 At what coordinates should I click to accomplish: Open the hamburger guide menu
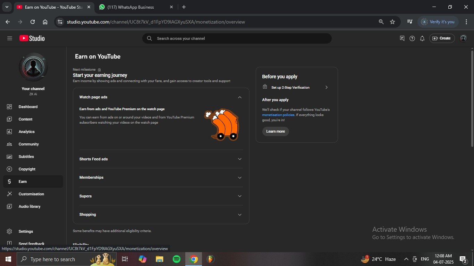(x=9, y=38)
